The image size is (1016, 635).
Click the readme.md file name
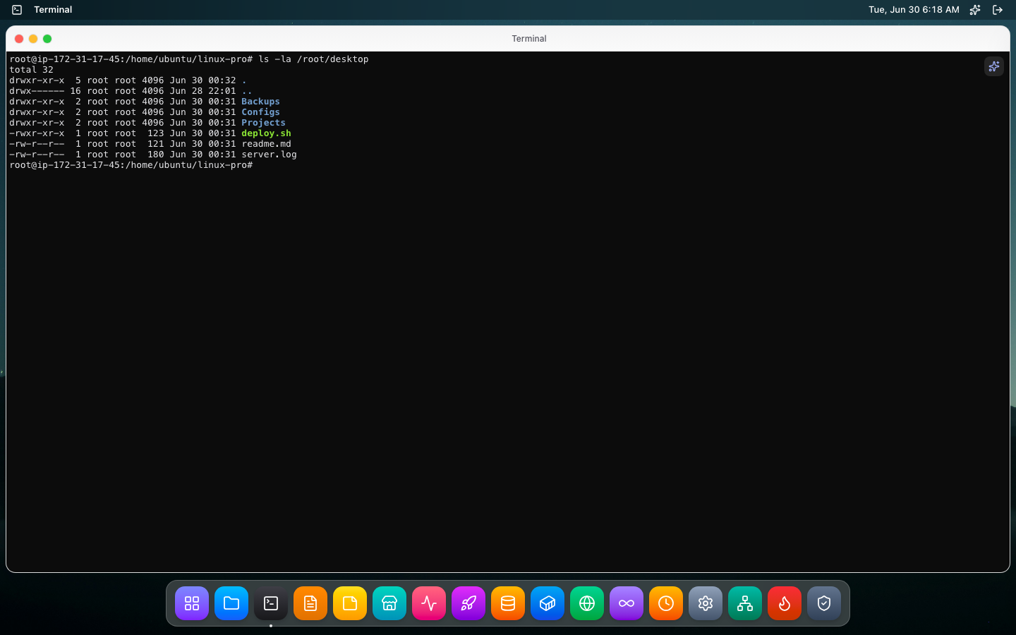click(266, 144)
